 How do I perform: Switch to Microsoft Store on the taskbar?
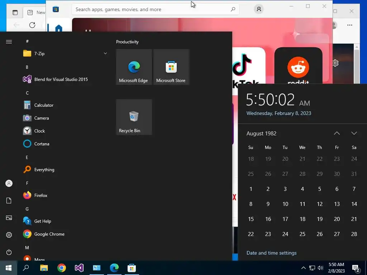point(132,268)
